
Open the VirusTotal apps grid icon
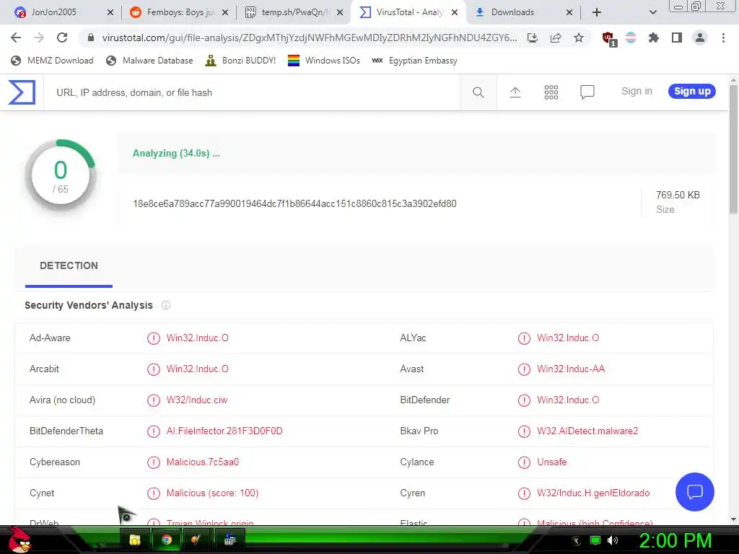[x=551, y=92]
